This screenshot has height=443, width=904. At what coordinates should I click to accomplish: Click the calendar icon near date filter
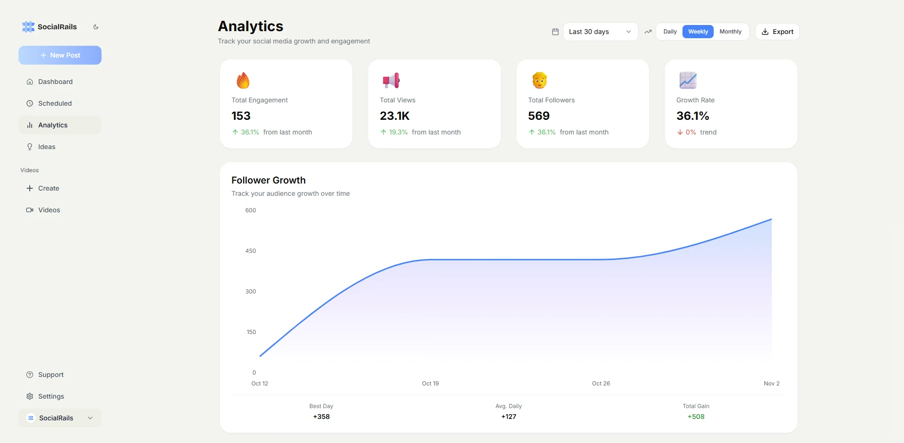555,32
